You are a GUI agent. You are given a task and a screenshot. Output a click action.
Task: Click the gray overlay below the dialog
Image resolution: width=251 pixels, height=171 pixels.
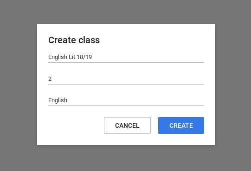tap(126, 158)
